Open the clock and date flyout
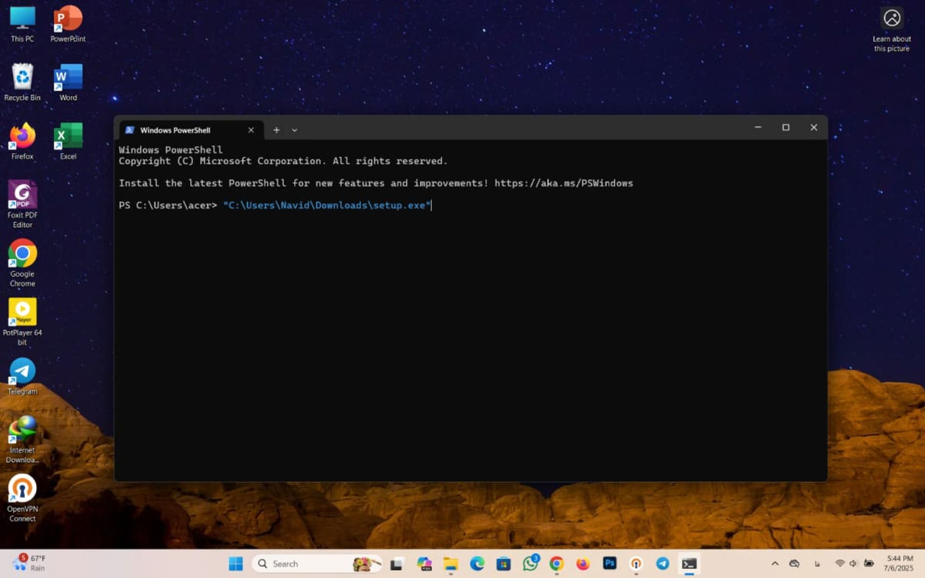Screen dimensions: 925x578 [x=899, y=563]
